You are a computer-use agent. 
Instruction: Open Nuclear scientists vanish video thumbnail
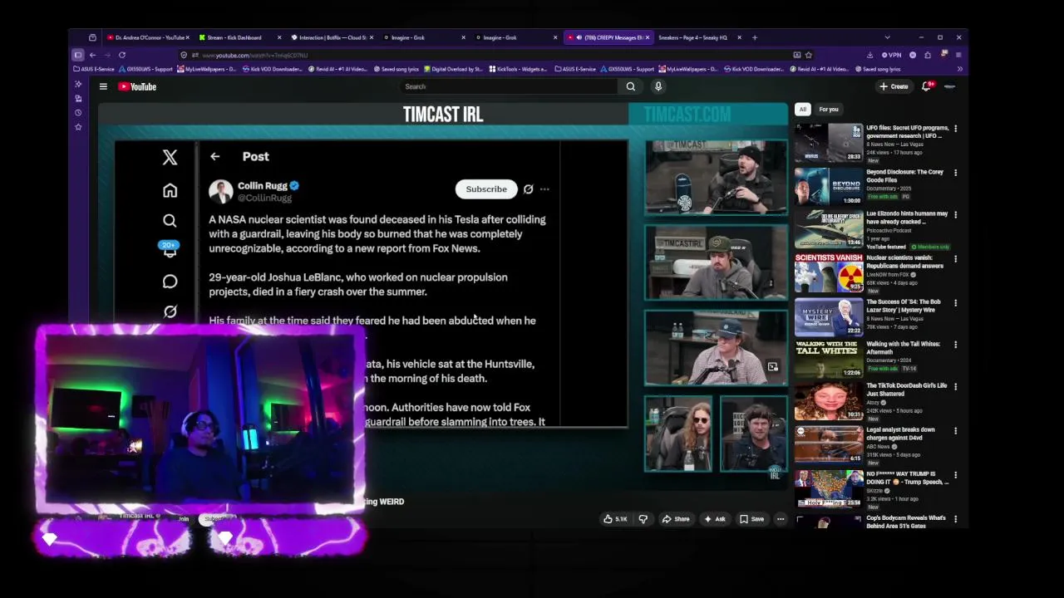[829, 272]
